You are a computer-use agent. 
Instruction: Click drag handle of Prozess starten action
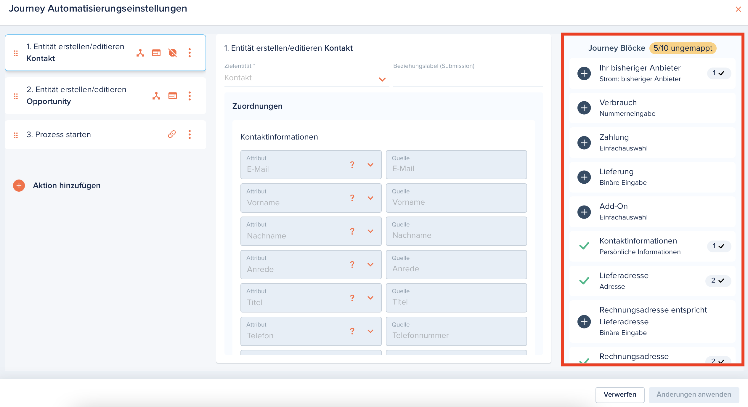(x=16, y=135)
